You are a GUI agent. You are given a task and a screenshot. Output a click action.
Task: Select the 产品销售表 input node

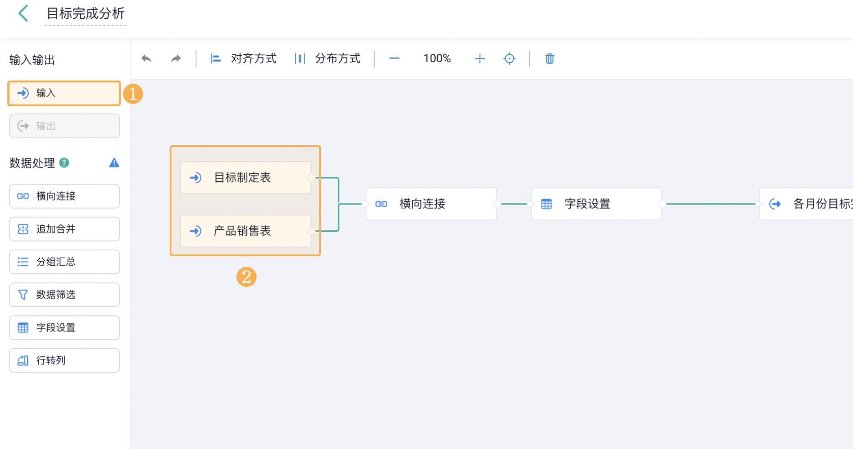pyautogui.click(x=245, y=231)
